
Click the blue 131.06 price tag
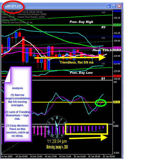(117, 36)
